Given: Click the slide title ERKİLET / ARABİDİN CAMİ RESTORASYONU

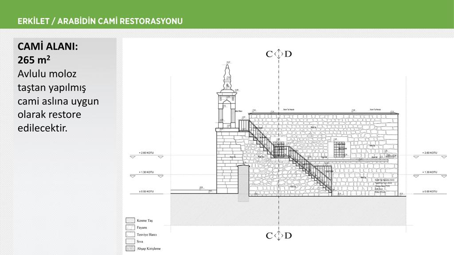Looking at the screenshot, I should point(100,21).
